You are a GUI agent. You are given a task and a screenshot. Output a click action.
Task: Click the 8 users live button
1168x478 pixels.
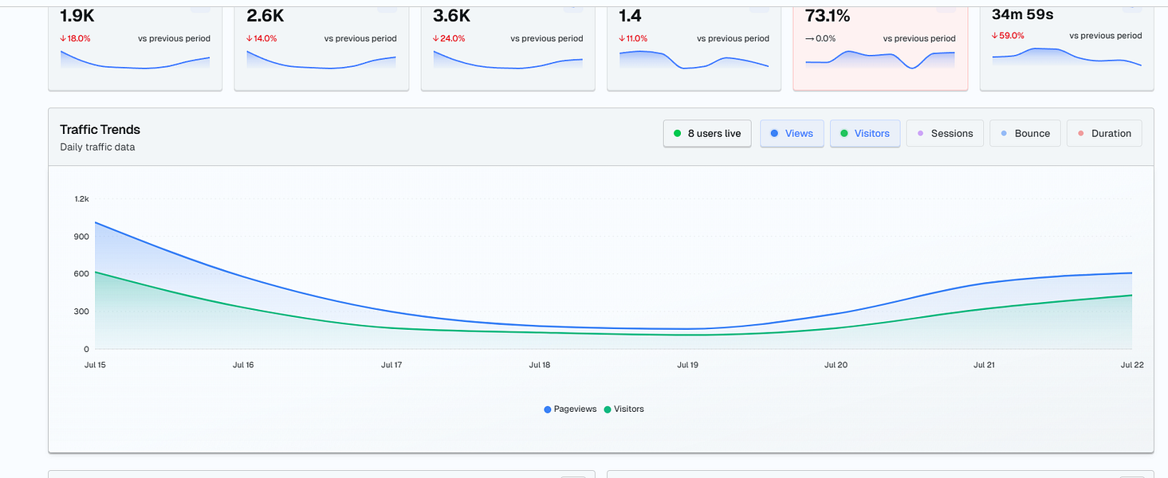pos(707,133)
